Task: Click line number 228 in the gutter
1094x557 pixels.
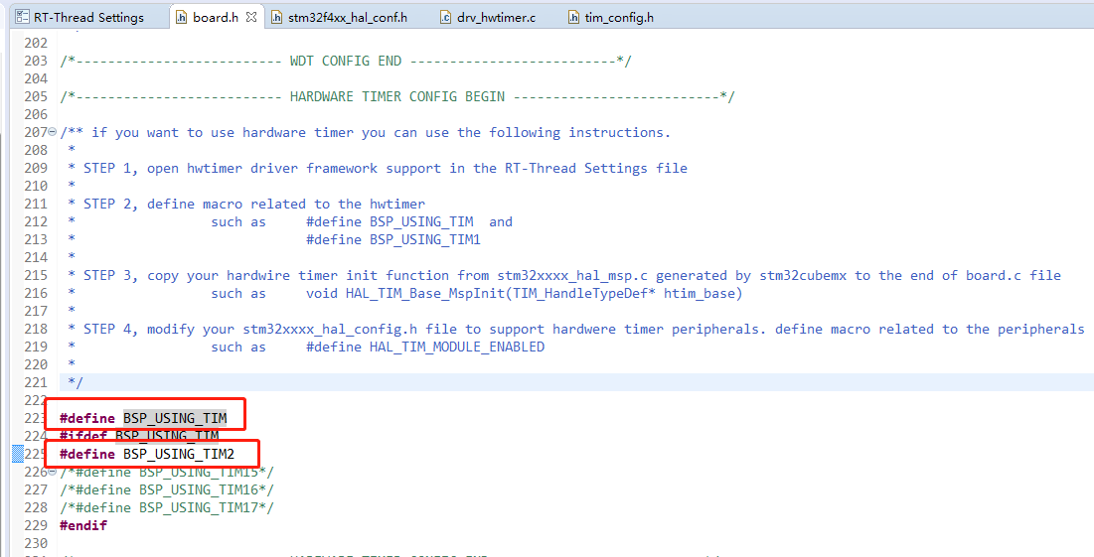Action: 36,508
